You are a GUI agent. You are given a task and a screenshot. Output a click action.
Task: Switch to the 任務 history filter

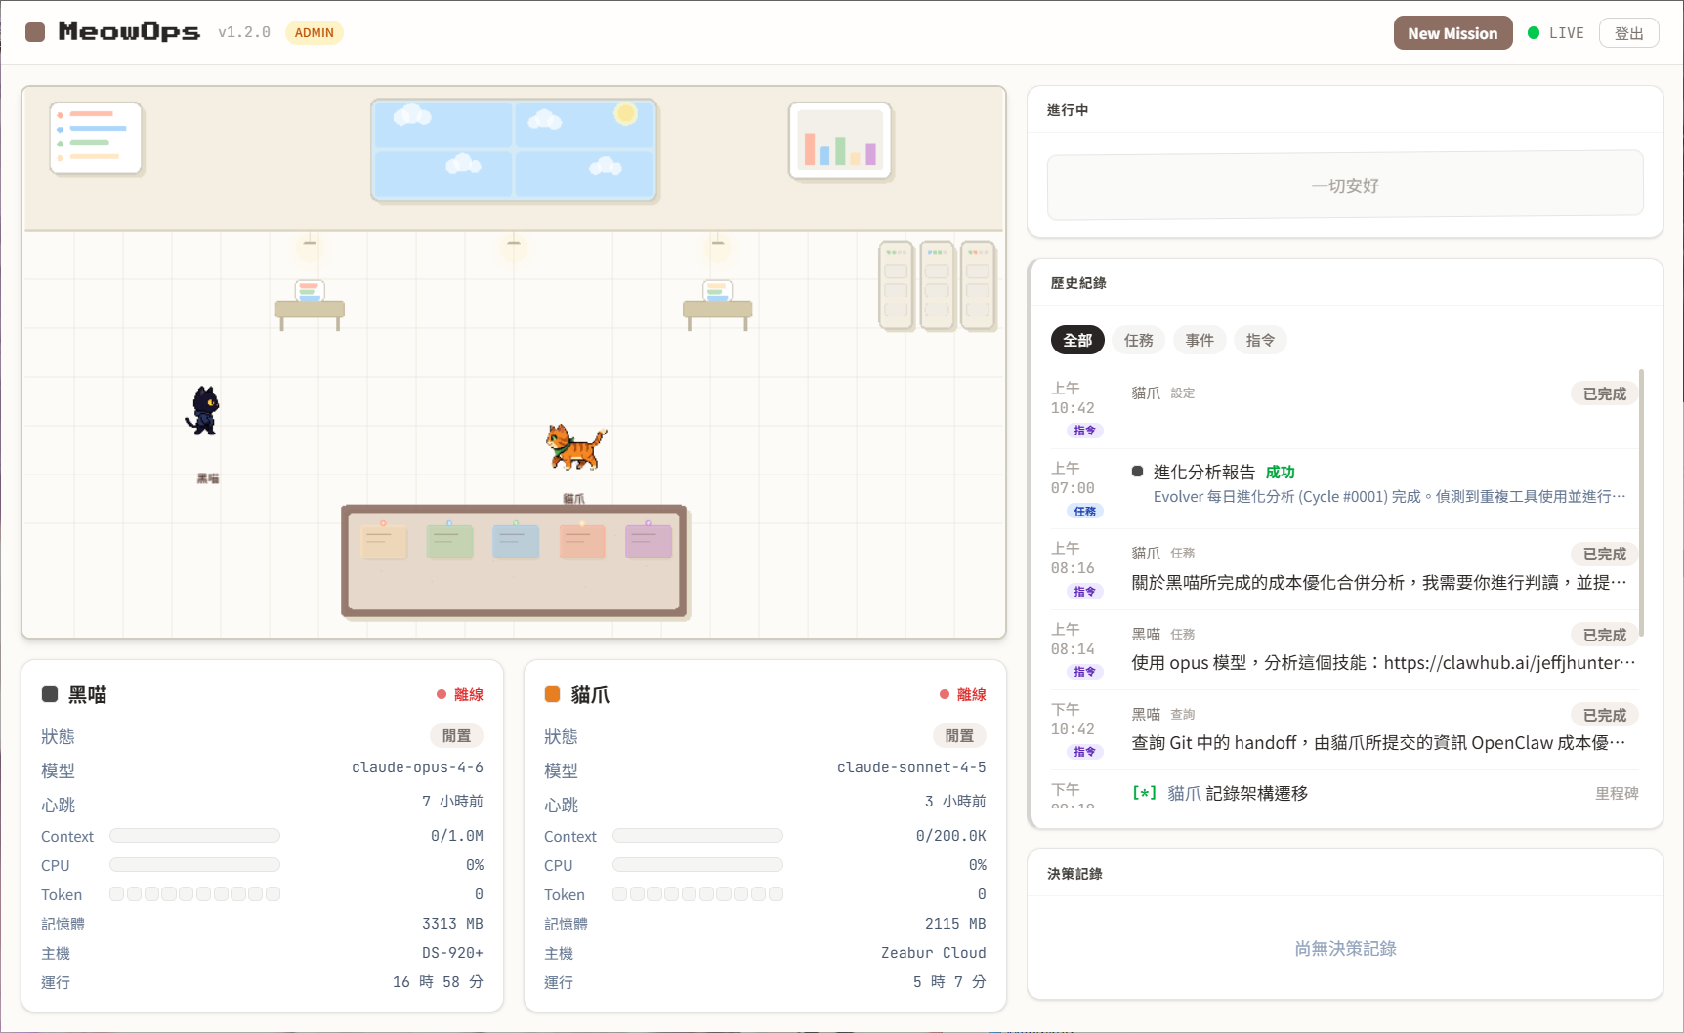click(x=1138, y=340)
